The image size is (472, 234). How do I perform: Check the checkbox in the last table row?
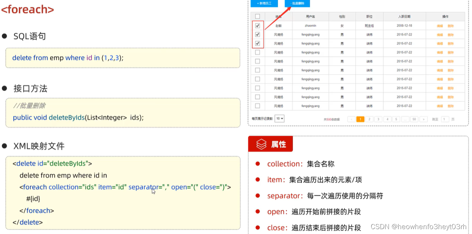[x=257, y=106]
